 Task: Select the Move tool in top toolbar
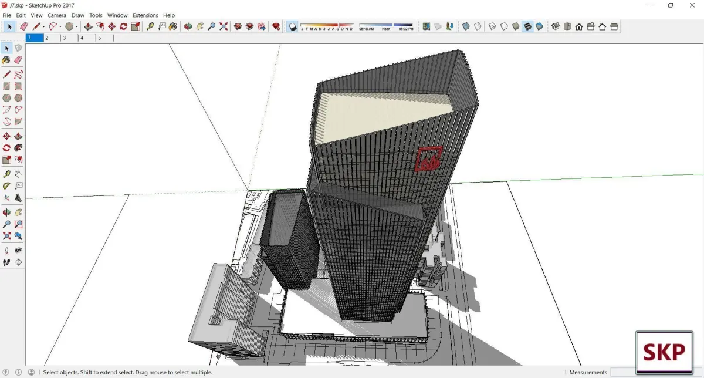(x=111, y=26)
